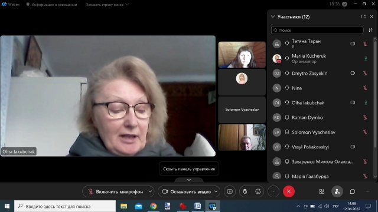Click Mariia Kucheruk avatar in list
378x212 pixels.
click(x=277, y=58)
